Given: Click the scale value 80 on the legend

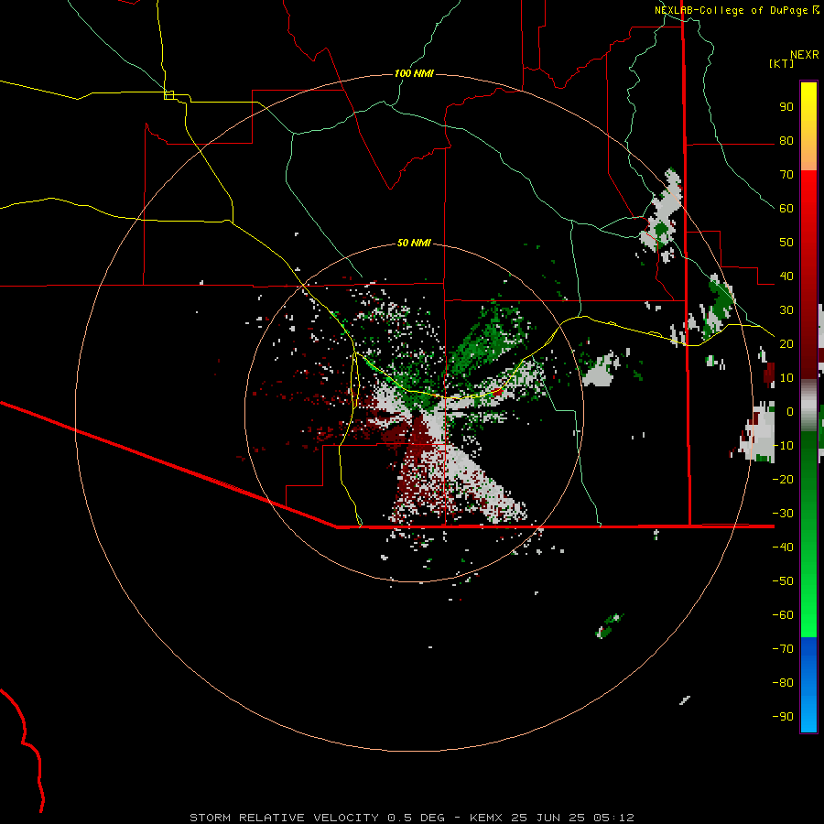Looking at the screenshot, I should point(786,141).
